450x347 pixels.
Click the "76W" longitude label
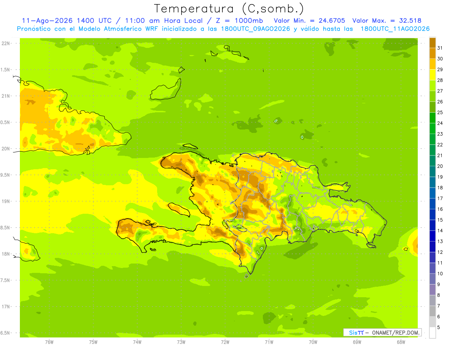(x=49, y=342)
